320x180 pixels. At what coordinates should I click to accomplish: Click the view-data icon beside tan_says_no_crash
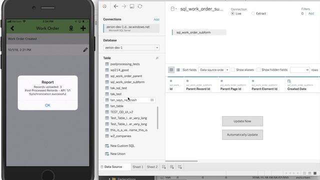tap(152, 100)
